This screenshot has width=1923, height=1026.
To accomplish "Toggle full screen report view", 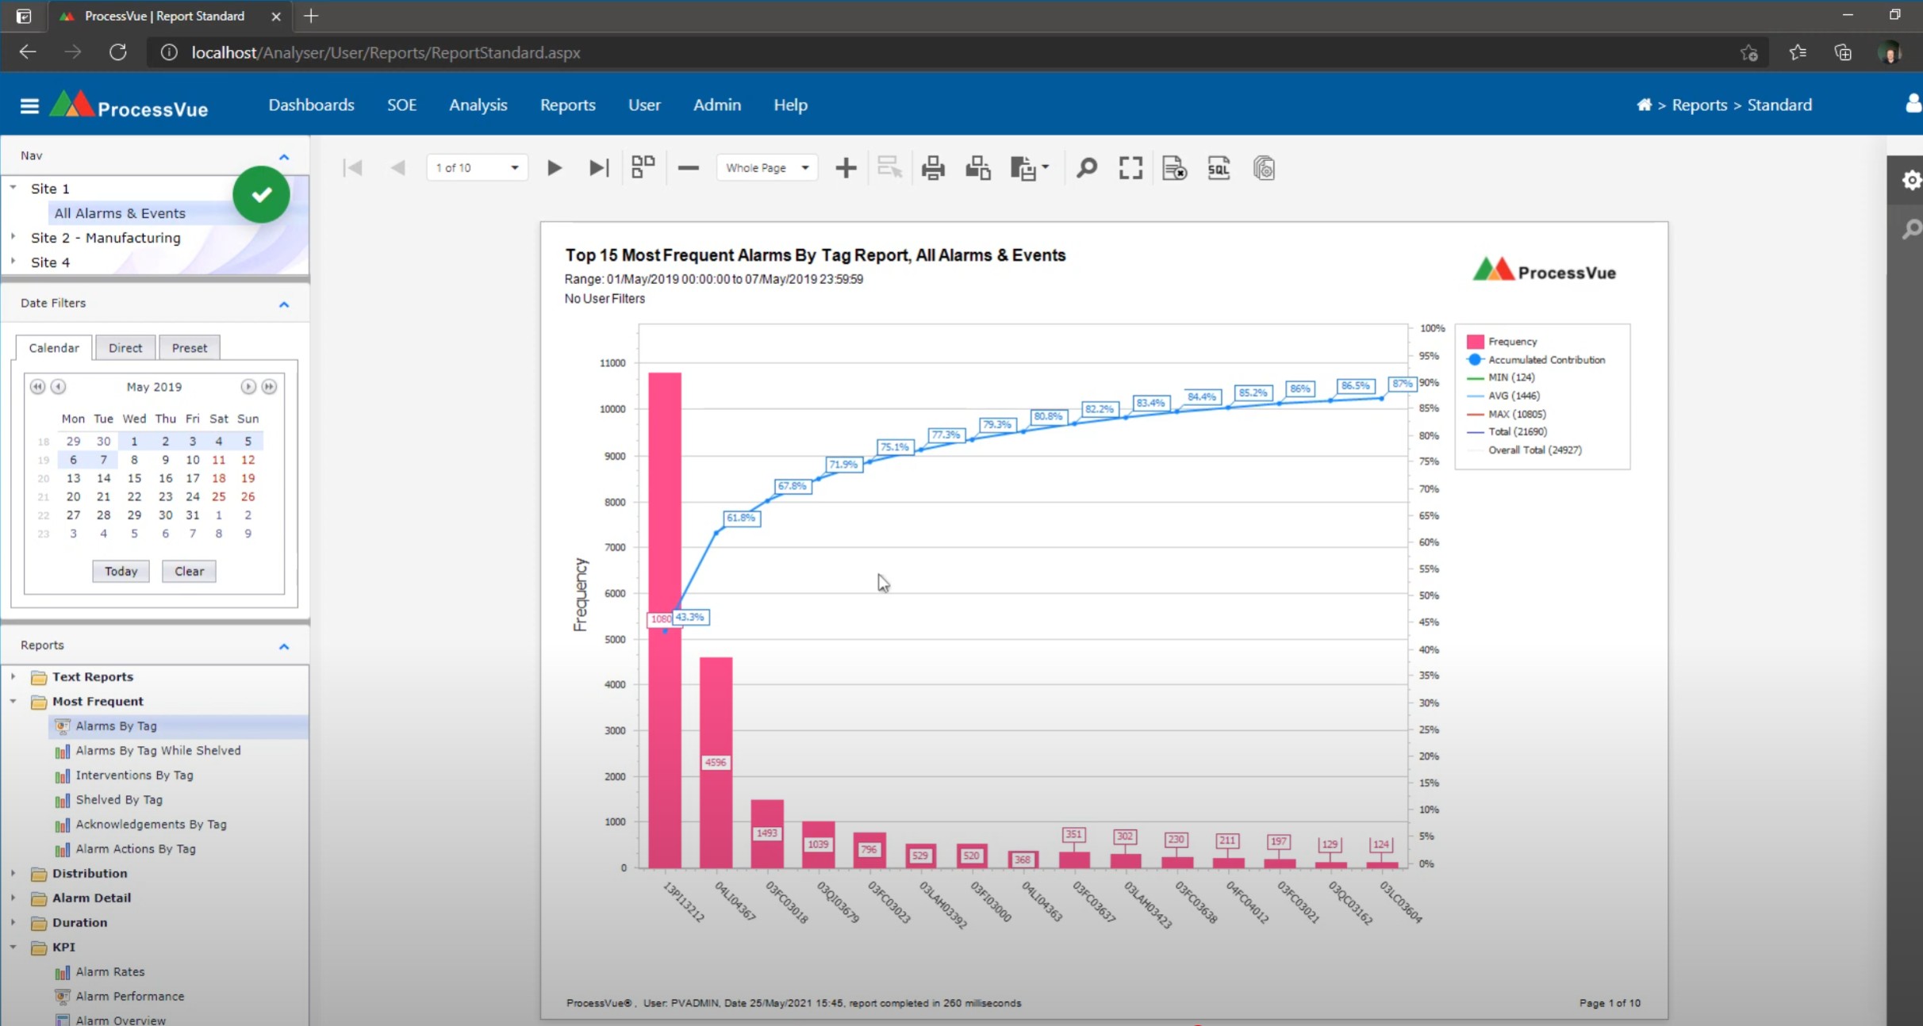I will click(x=1130, y=168).
